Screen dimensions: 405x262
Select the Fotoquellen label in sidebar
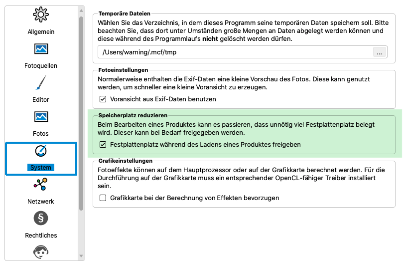coord(41,66)
